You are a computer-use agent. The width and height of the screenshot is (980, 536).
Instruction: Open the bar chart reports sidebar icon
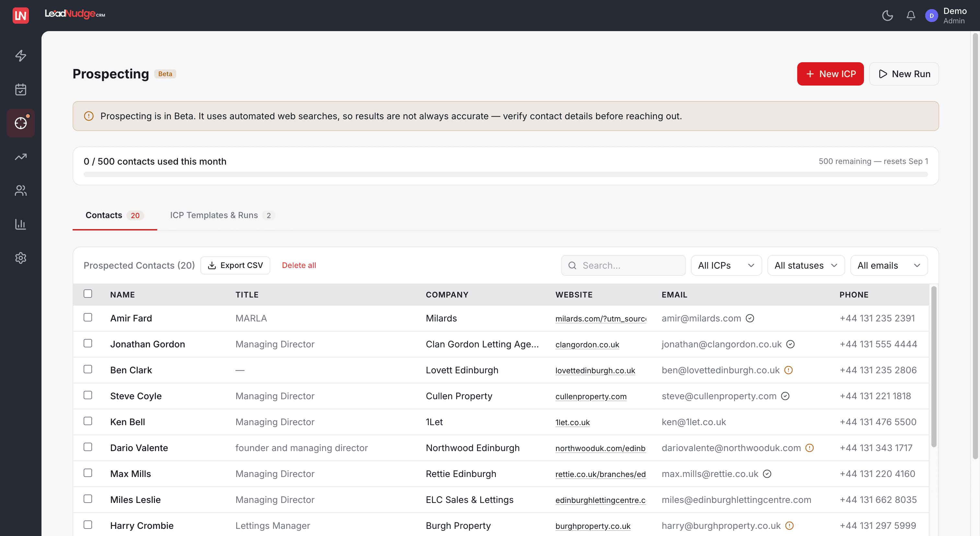tap(20, 224)
